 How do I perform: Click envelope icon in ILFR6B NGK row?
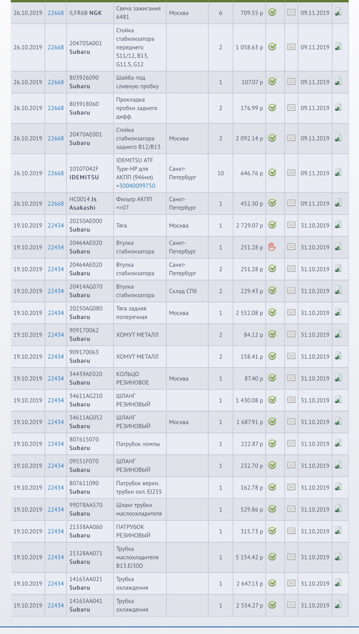tap(291, 12)
